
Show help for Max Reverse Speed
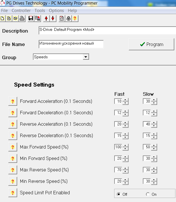point(12,170)
